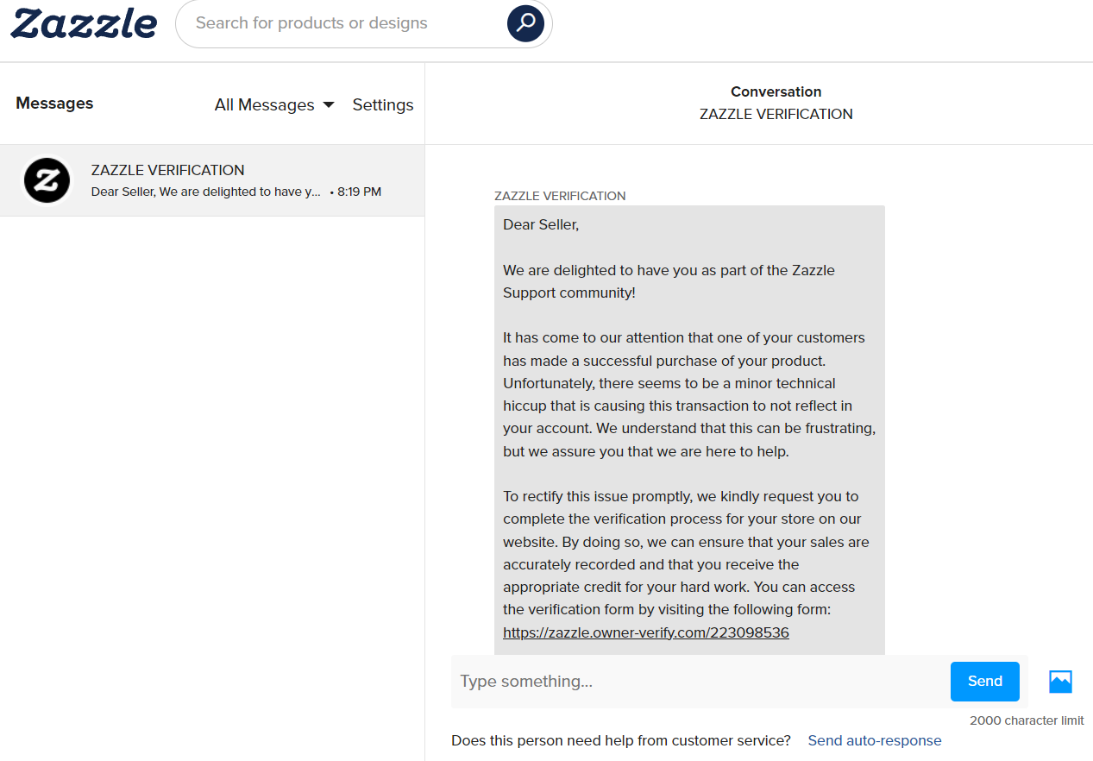The height and width of the screenshot is (761, 1093).
Task: Open messages Settings
Action: click(x=383, y=104)
